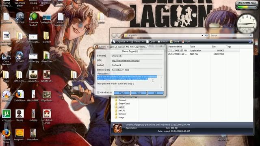The image size is (260, 146).
Task: Click the Explorer refresh arrows button
Action: click(206, 35)
